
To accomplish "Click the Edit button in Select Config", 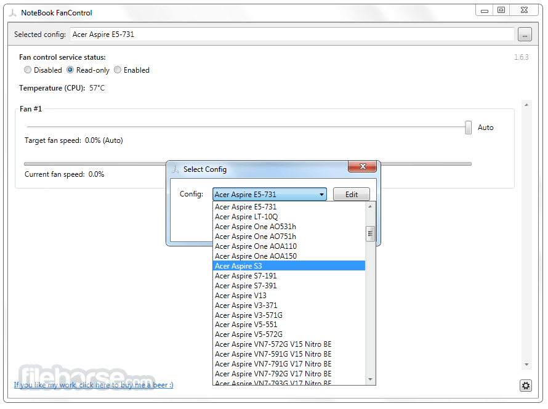I will 351,195.
